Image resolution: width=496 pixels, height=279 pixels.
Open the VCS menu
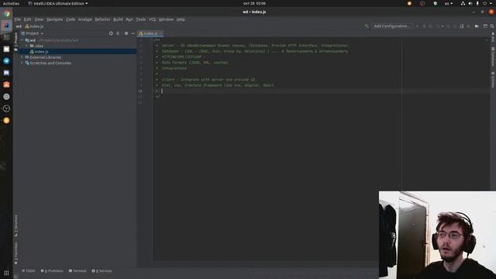(x=152, y=19)
